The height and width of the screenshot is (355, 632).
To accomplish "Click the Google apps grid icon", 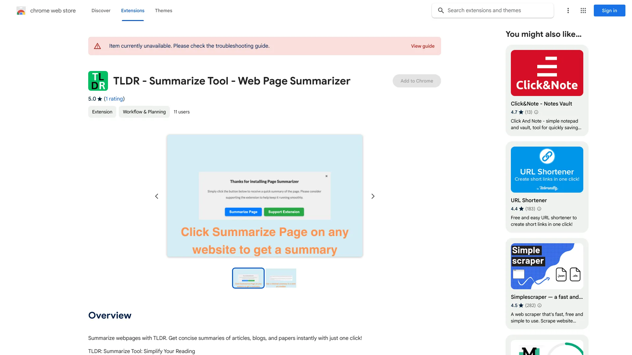I will 583,11.
